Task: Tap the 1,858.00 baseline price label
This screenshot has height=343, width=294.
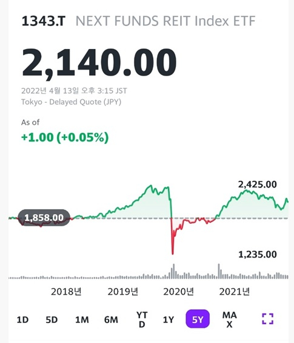Action: point(44,218)
